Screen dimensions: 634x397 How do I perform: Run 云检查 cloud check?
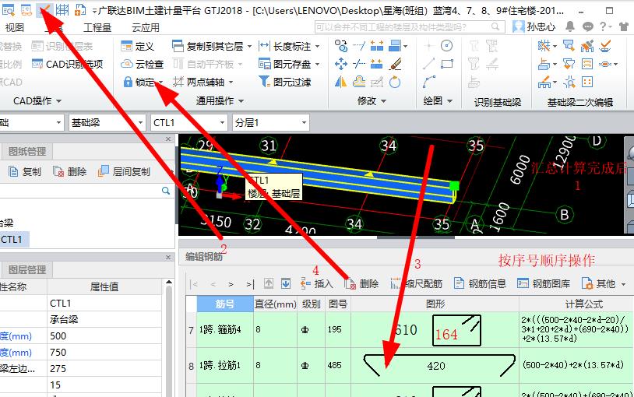click(142, 64)
